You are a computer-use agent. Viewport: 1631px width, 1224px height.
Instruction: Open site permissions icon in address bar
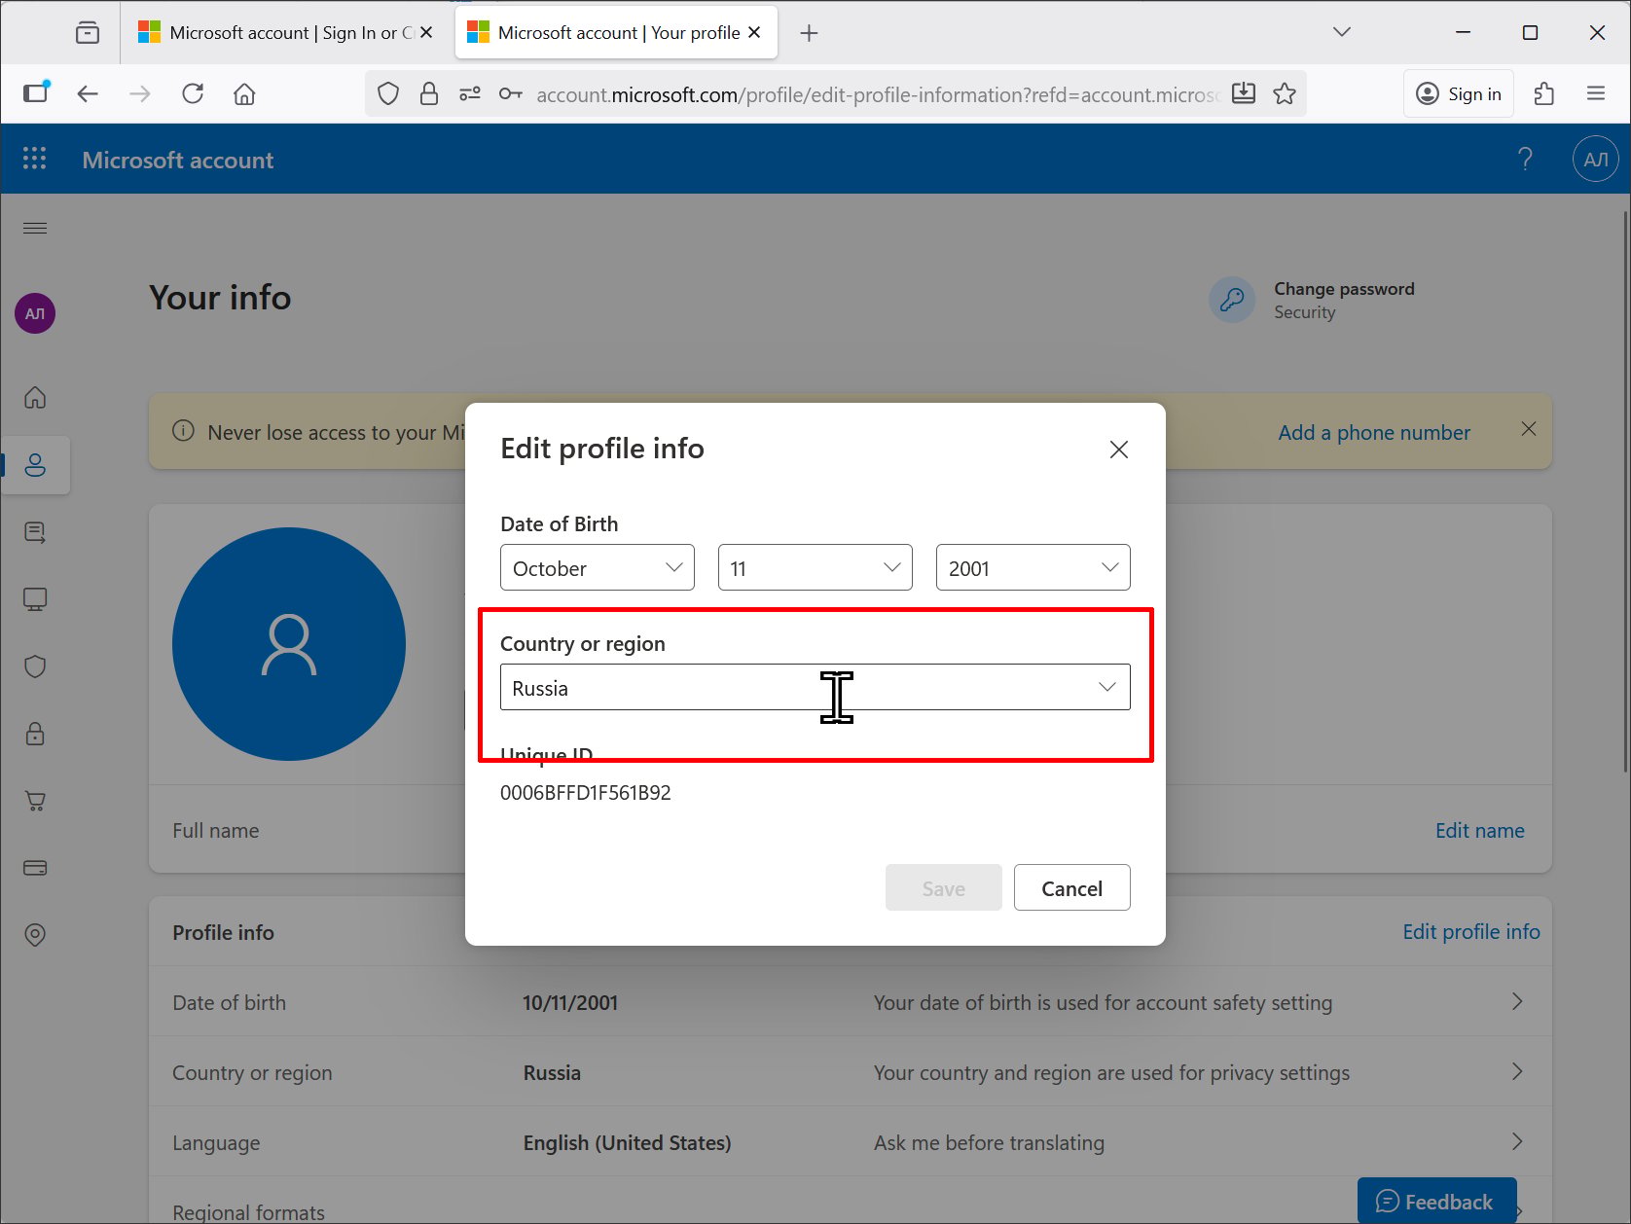470,93
